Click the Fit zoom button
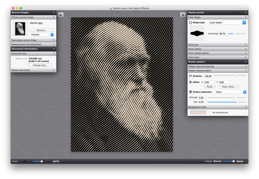The width and height of the screenshot is (259, 179). pos(25,161)
